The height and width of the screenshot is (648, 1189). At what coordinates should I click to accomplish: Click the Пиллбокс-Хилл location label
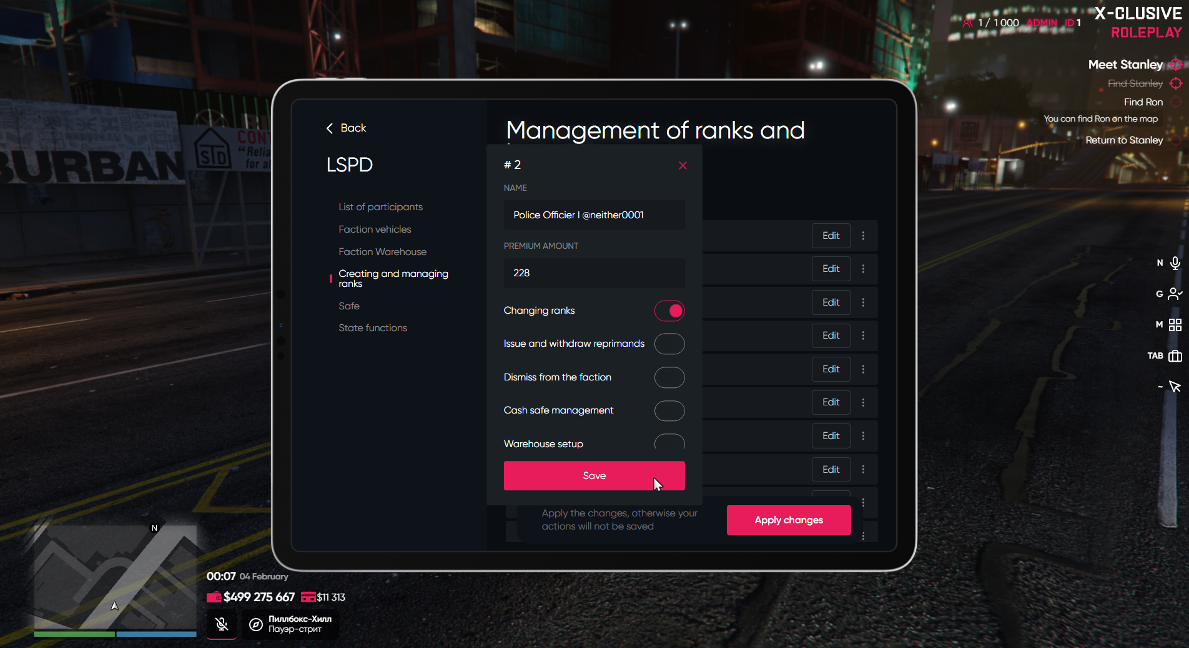300,619
